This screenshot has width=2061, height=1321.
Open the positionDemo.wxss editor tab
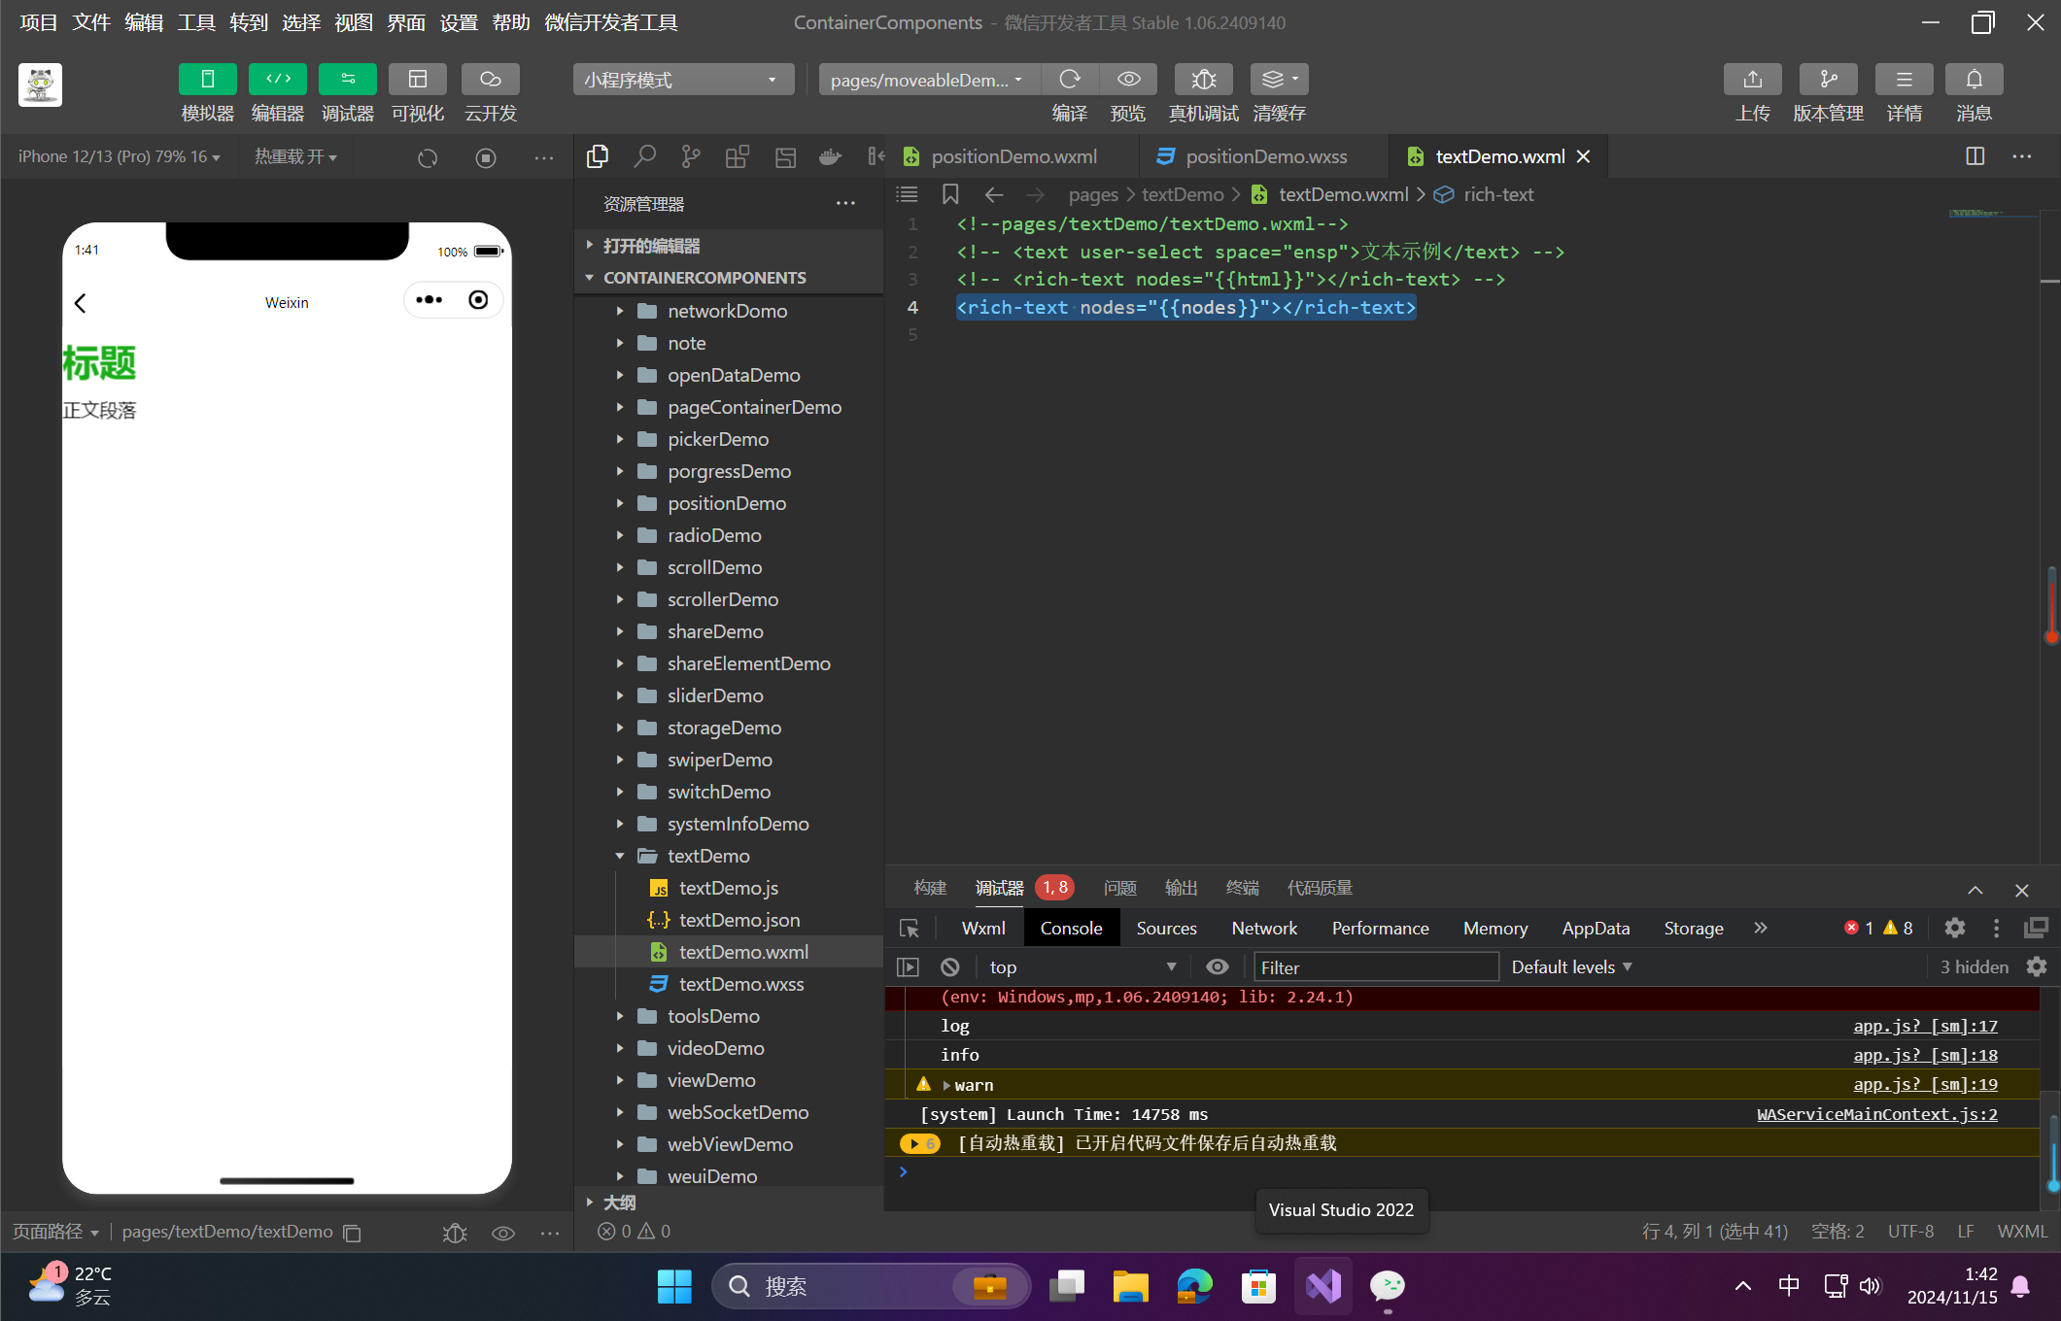[x=1265, y=156]
